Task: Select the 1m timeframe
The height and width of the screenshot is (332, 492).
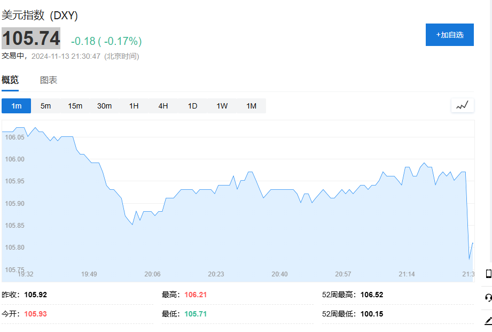Action: pyautogui.click(x=17, y=106)
